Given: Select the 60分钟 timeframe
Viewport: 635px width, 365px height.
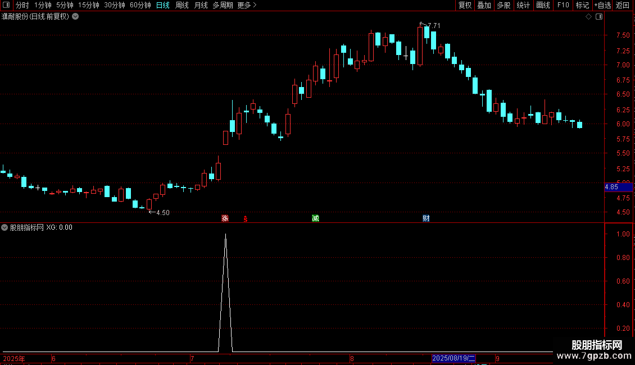Looking at the screenshot, I should [140, 5].
